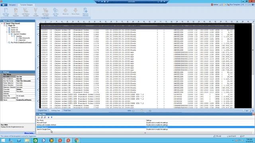Click the zoom slider handle
This screenshot has width=255, height=143.
[x=142, y=110]
